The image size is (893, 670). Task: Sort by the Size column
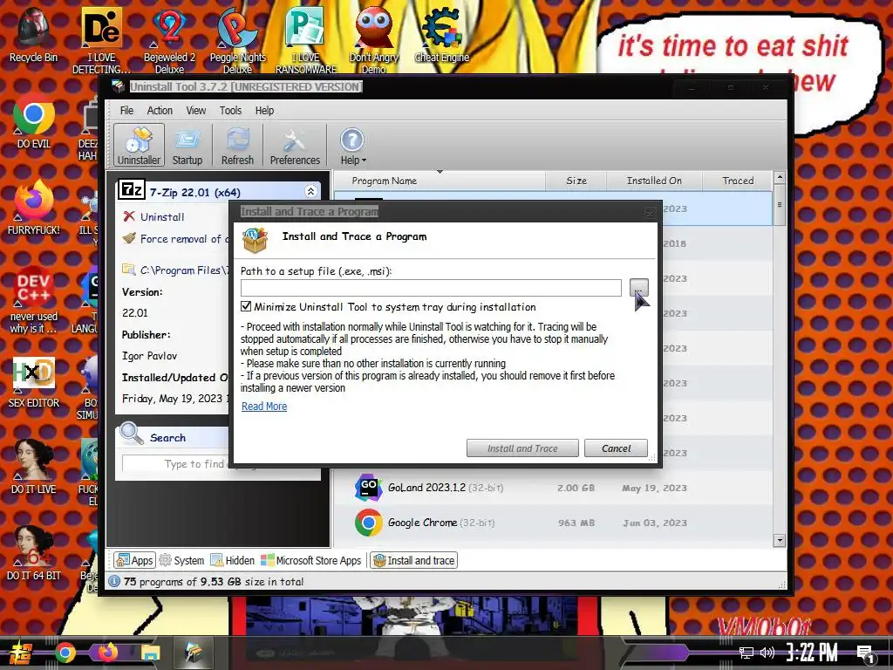click(x=576, y=181)
